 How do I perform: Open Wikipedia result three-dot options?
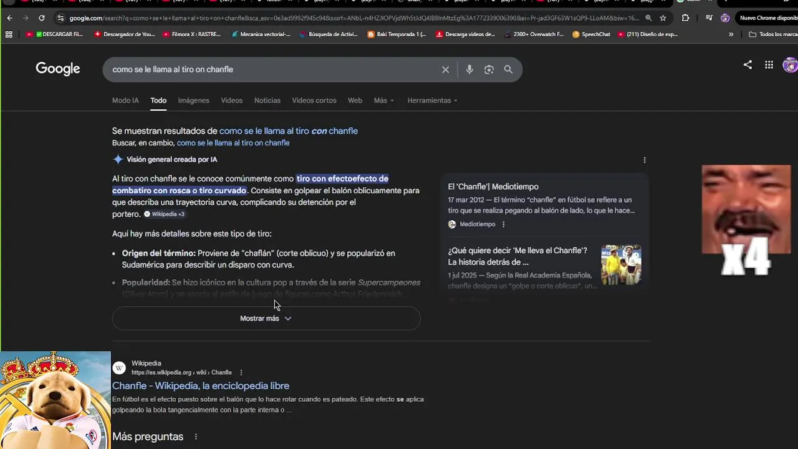pos(241,373)
